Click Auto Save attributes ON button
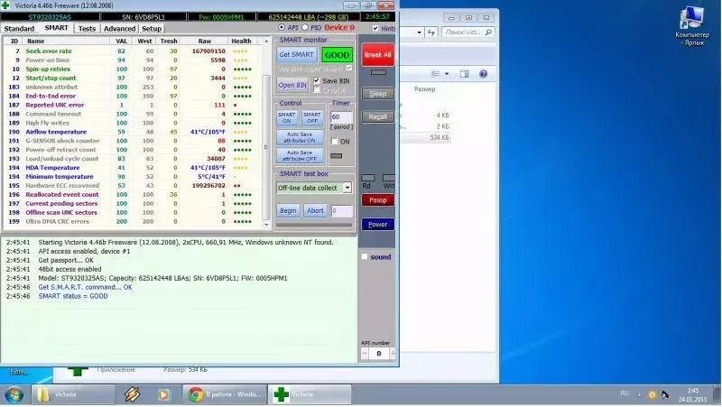Image resolution: width=722 pixels, height=407 pixels. [300, 137]
